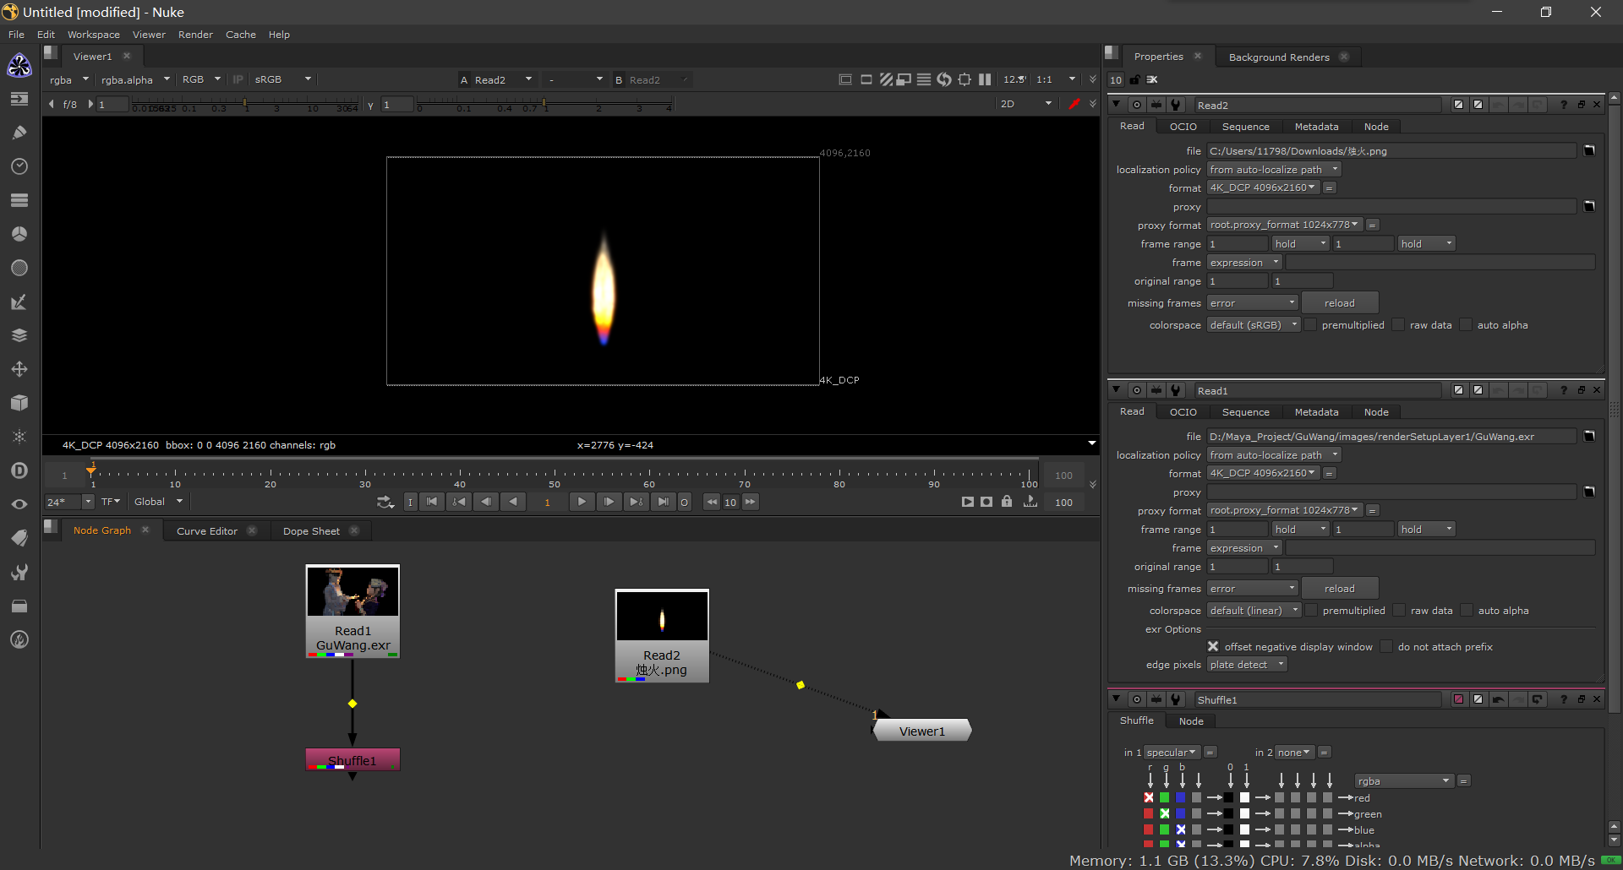Click the viewer gain slider
Screen dimensions: 1623x870
pyautogui.click(x=245, y=105)
